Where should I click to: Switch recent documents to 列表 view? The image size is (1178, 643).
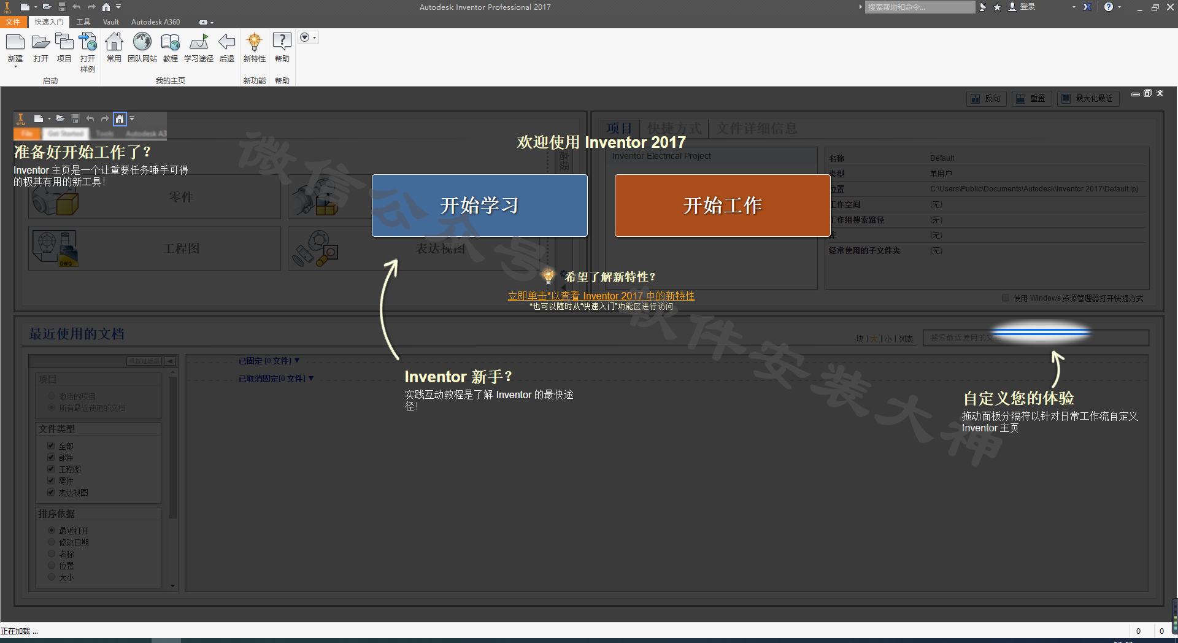[x=906, y=339]
